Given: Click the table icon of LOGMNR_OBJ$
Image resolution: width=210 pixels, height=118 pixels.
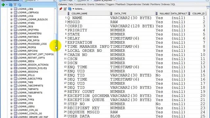Looking at the screenshot, I should click(x=15, y=26).
